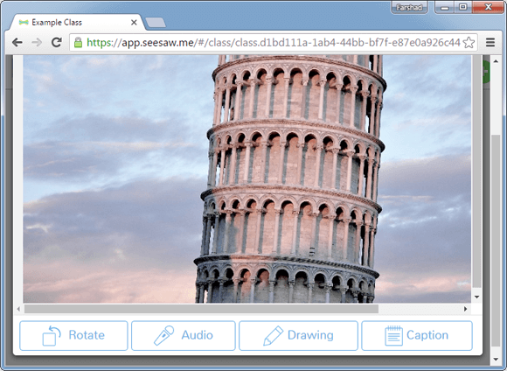Close the Example Class tab
507x371 pixels.
(134, 23)
